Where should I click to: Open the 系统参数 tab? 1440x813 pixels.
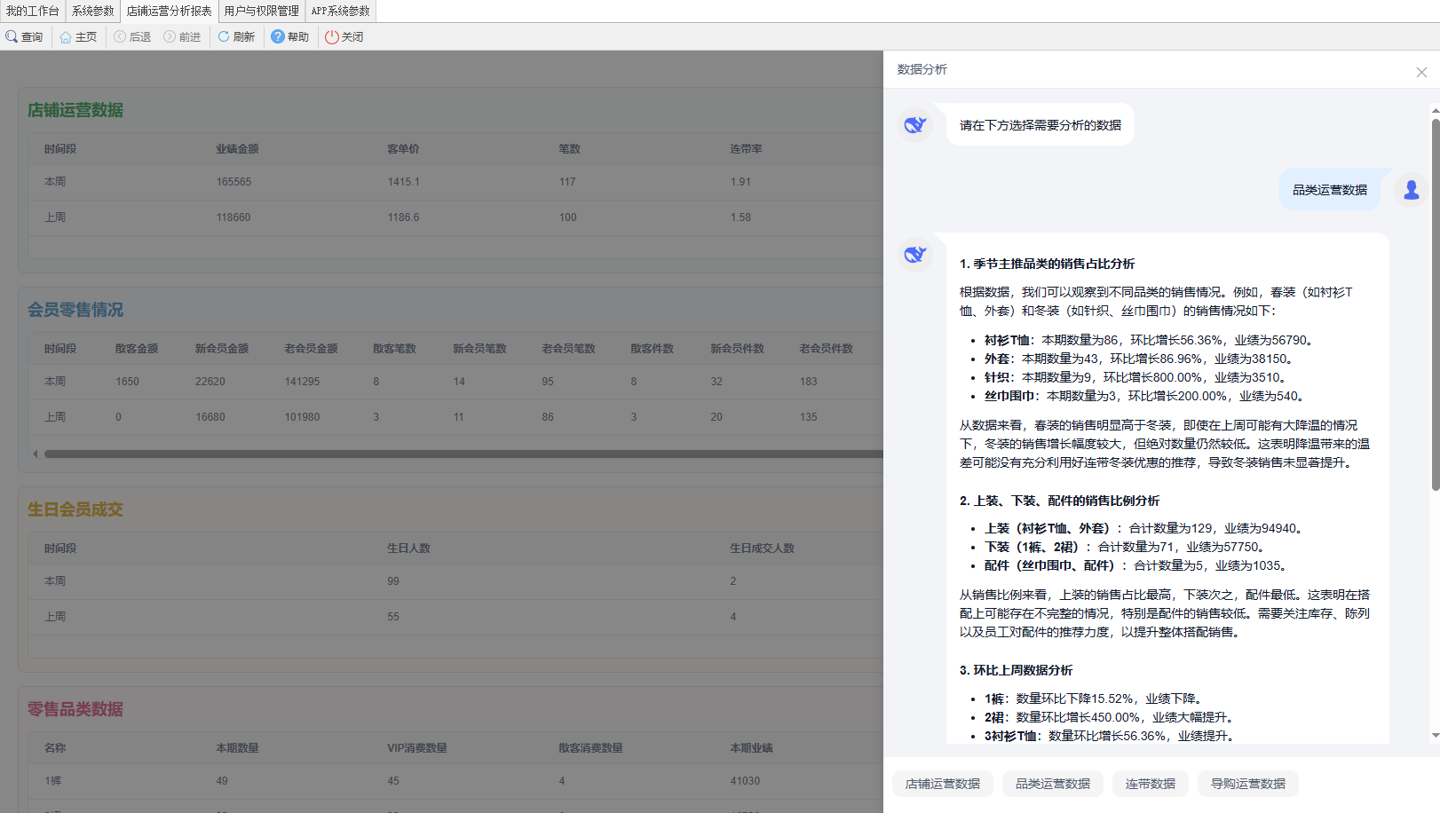tap(93, 12)
